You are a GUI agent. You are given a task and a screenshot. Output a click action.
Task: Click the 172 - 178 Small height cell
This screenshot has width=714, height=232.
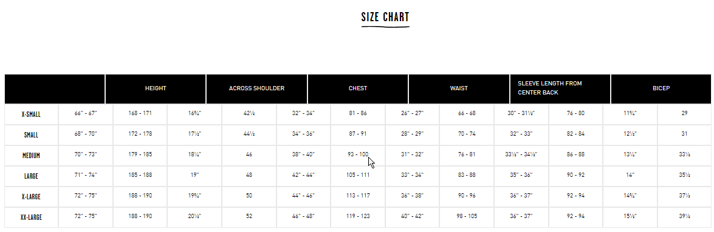pos(140,134)
